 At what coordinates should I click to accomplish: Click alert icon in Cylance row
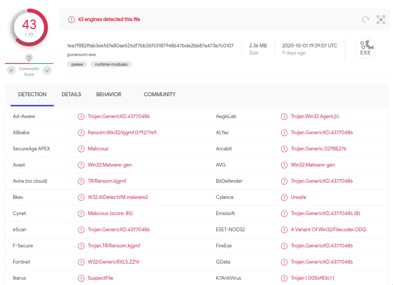[284, 197]
